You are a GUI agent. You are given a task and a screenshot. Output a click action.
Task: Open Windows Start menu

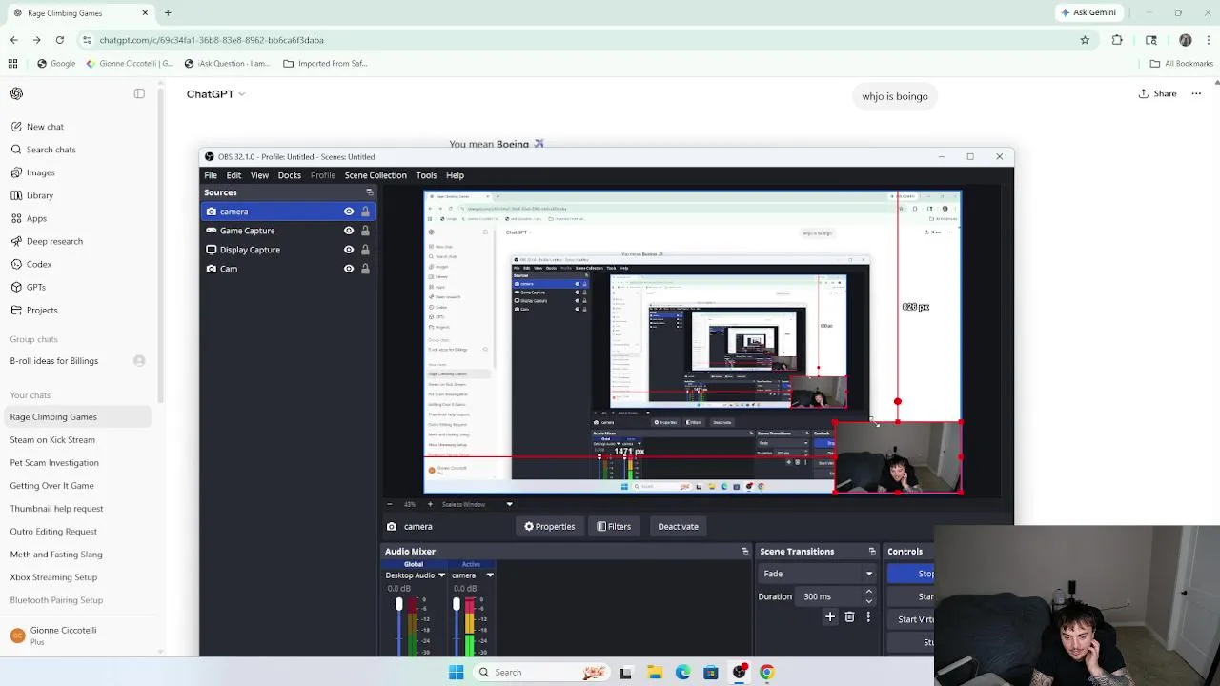pos(456,673)
